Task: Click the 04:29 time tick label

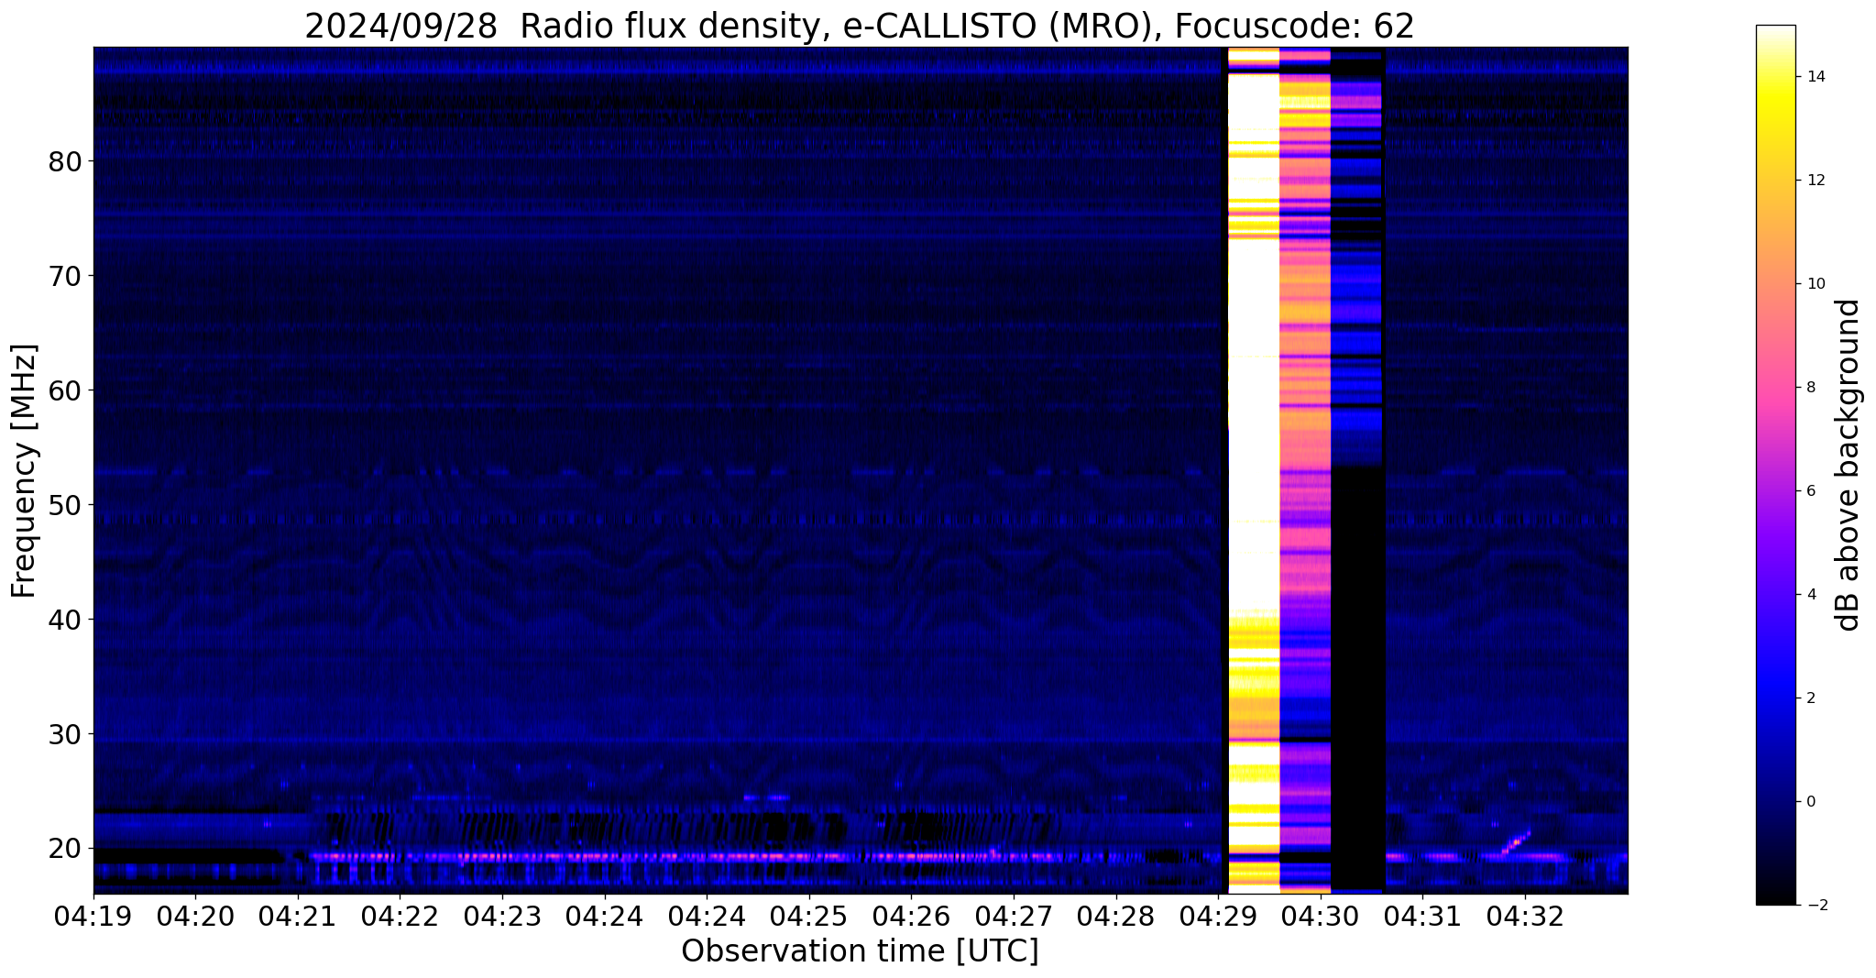Action: coord(1218,917)
